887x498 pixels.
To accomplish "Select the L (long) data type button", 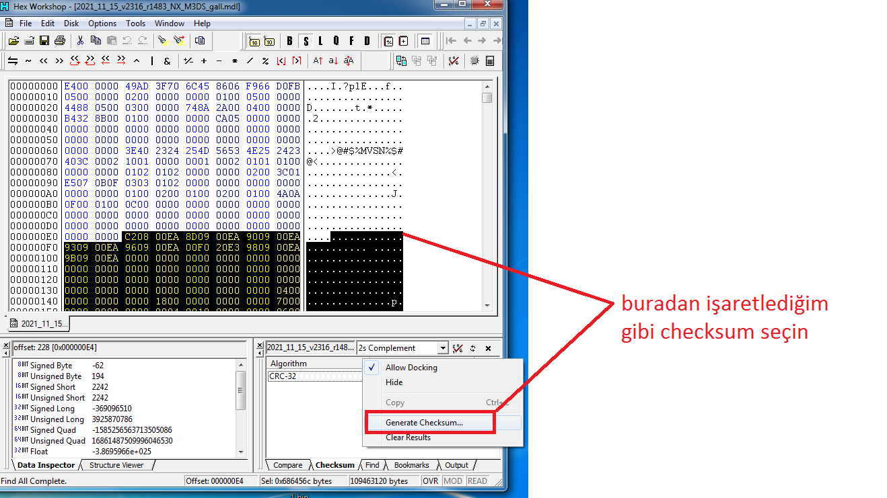I will pos(320,41).
